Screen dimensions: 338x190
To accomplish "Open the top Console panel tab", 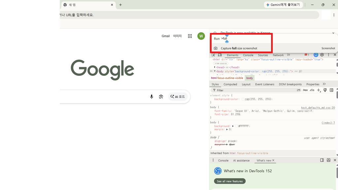I will tap(248, 55).
